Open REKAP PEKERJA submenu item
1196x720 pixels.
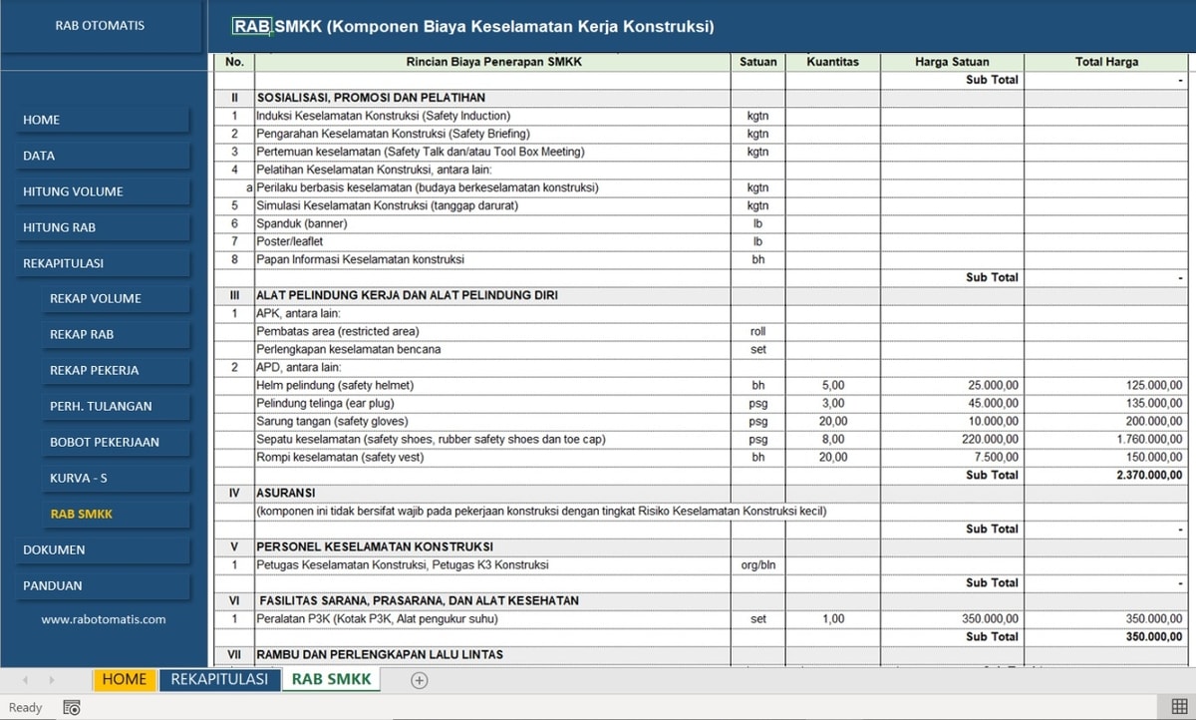(116, 370)
